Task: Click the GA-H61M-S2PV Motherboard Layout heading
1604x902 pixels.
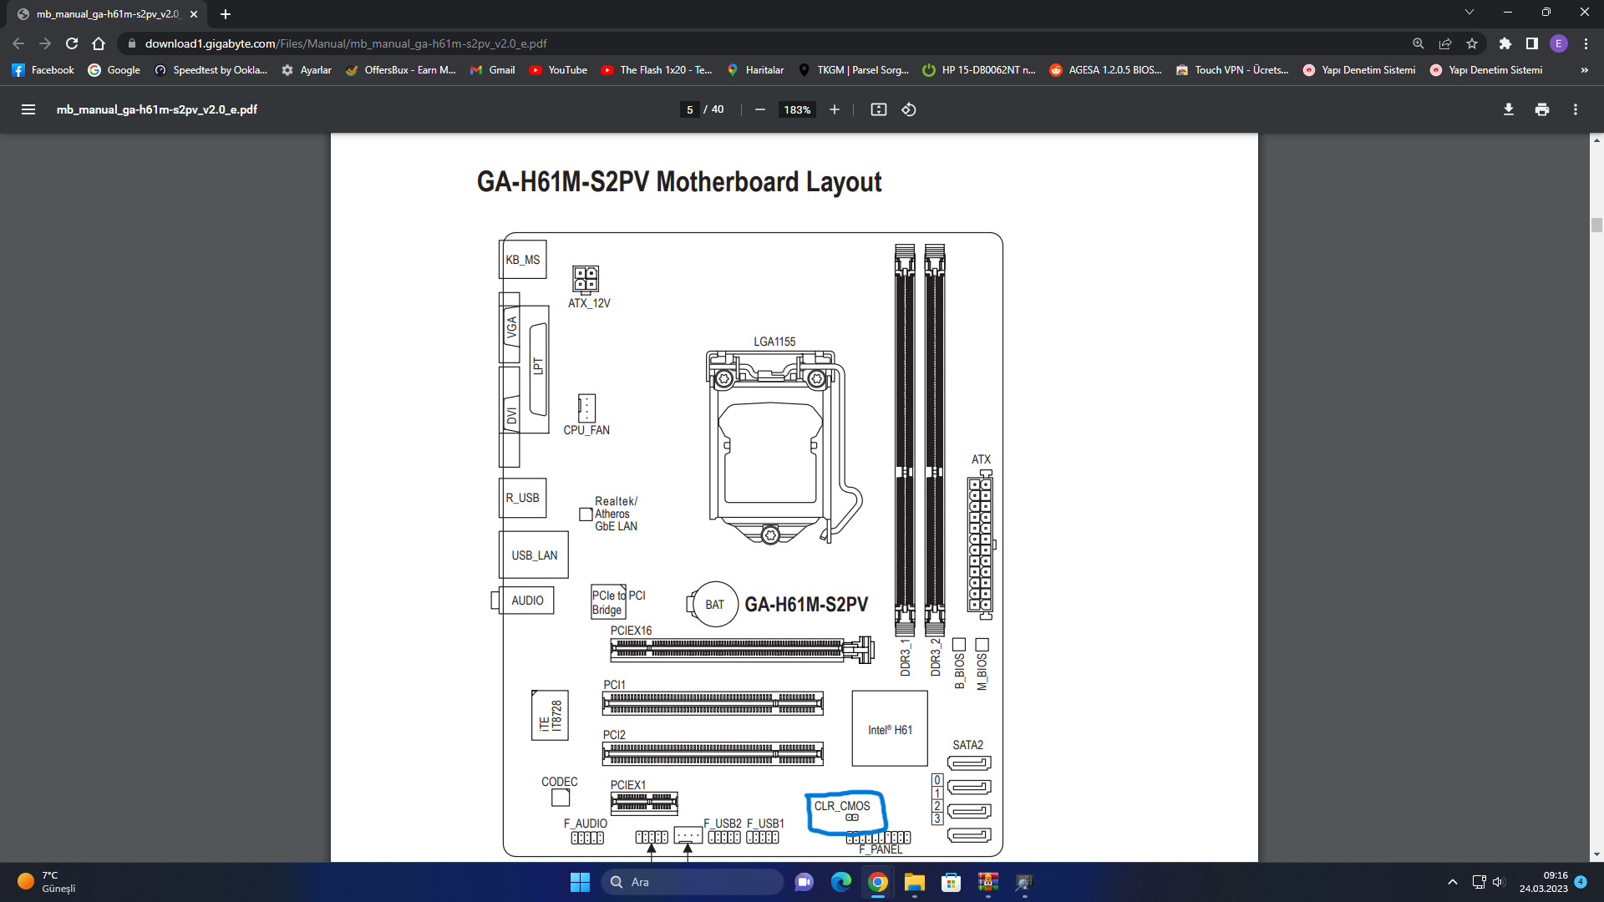Action: click(x=679, y=181)
